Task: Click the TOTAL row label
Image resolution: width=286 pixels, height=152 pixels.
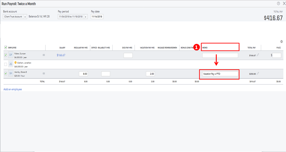Action: [42, 82]
